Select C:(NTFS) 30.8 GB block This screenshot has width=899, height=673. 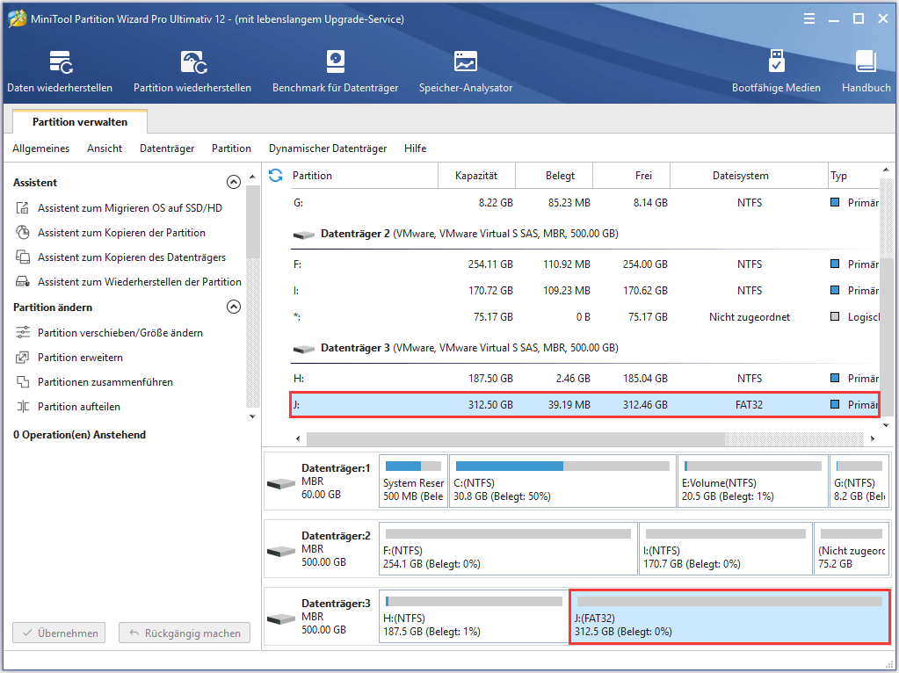(x=562, y=481)
